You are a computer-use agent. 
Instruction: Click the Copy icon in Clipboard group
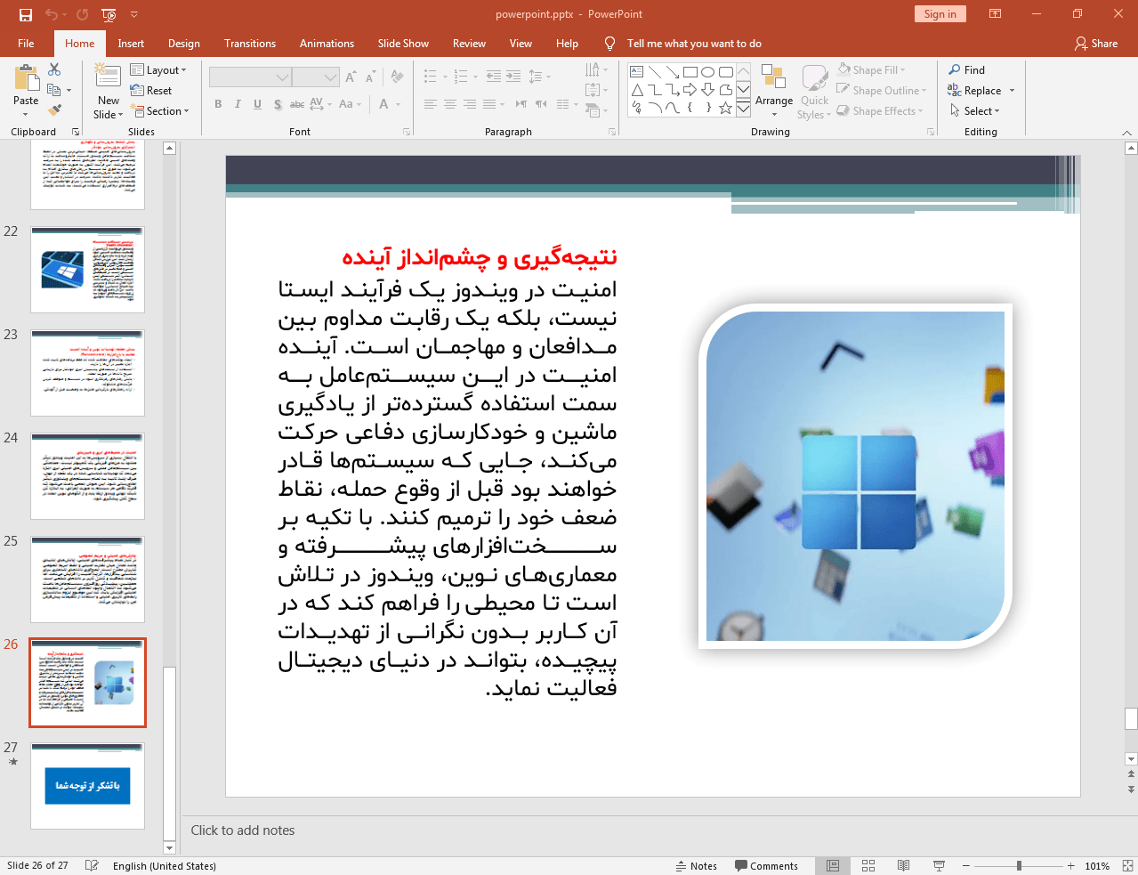point(54,90)
